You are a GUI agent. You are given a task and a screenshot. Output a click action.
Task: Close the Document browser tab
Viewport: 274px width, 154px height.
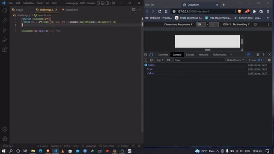217,5
